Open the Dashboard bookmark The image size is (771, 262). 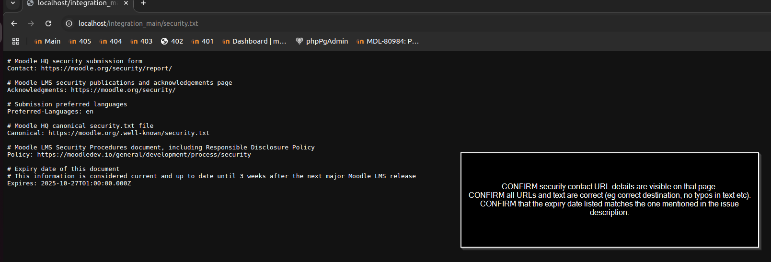tap(254, 41)
